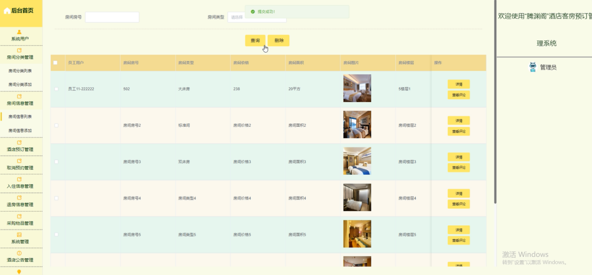The width and height of the screenshot is (592, 275).
Task: Click the 查询 search button
Action: pos(255,41)
